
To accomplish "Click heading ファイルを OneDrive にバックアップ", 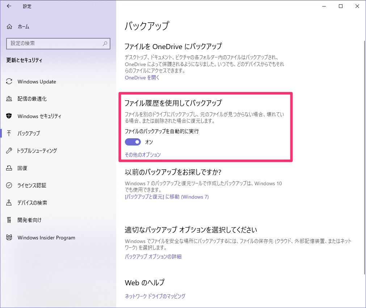I will [x=173, y=46].
